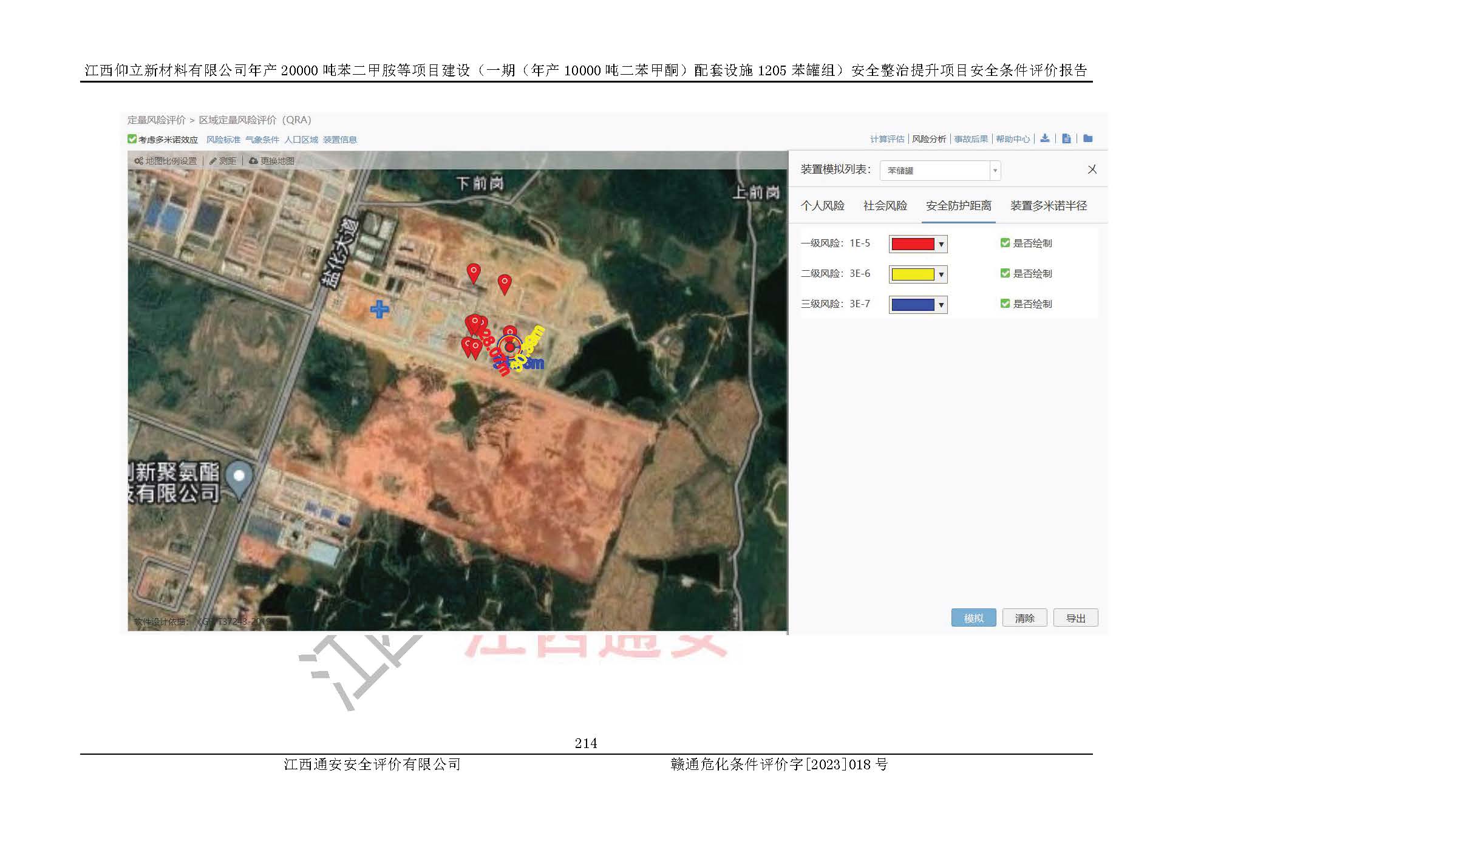This screenshot has height=844, width=1470.
Task: Uncheck 是否绘制 for 一级风险 1E-5
Action: (x=1005, y=243)
